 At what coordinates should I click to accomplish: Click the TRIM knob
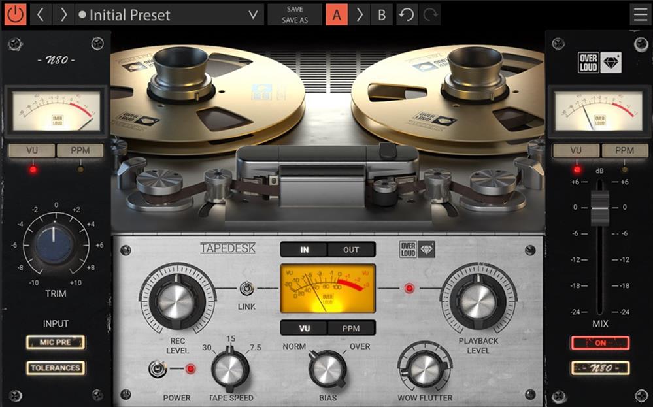click(54, 245)
